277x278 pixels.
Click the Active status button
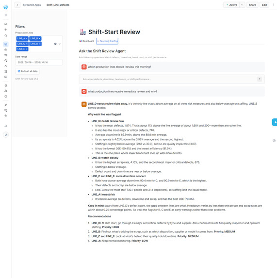pyautogui.click(x=231, y=5)
